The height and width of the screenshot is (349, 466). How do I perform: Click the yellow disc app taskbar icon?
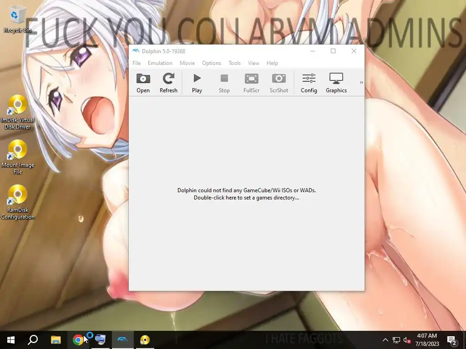145,340
